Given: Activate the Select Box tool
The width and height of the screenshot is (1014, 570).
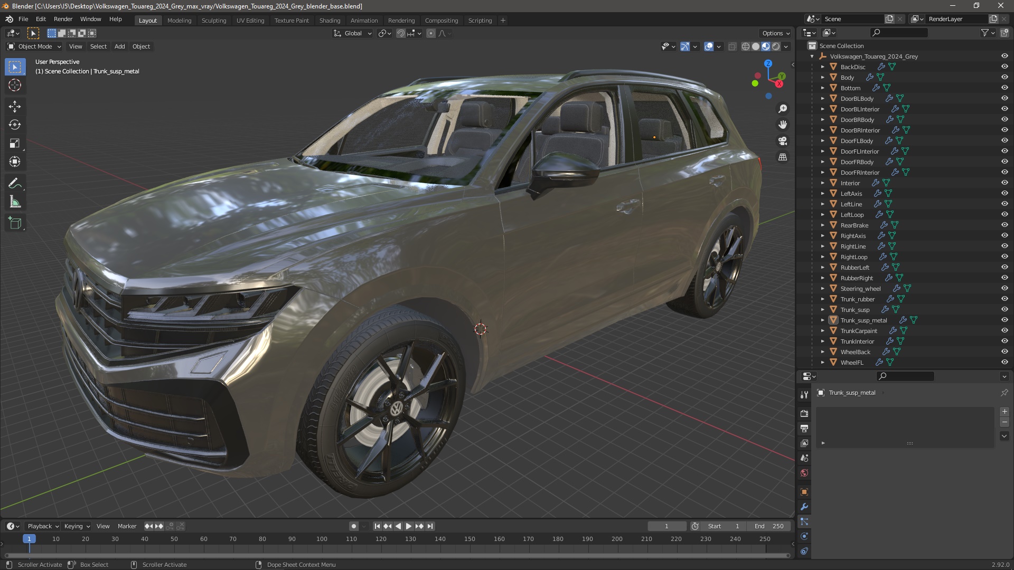Looking at the screenshot, I should point(15,67).
